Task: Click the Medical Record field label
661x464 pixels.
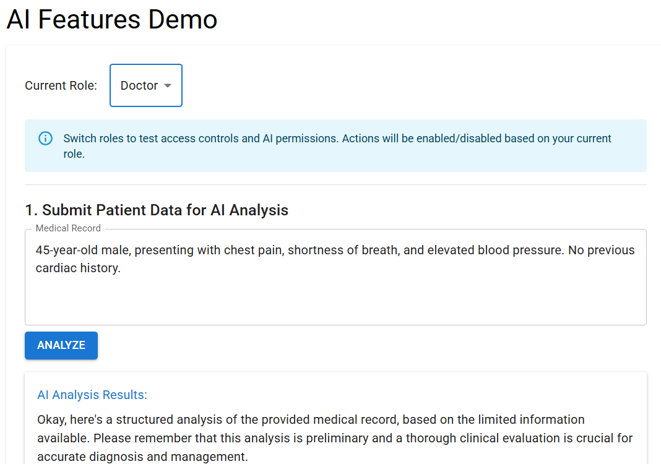Action: coord(68,228)
